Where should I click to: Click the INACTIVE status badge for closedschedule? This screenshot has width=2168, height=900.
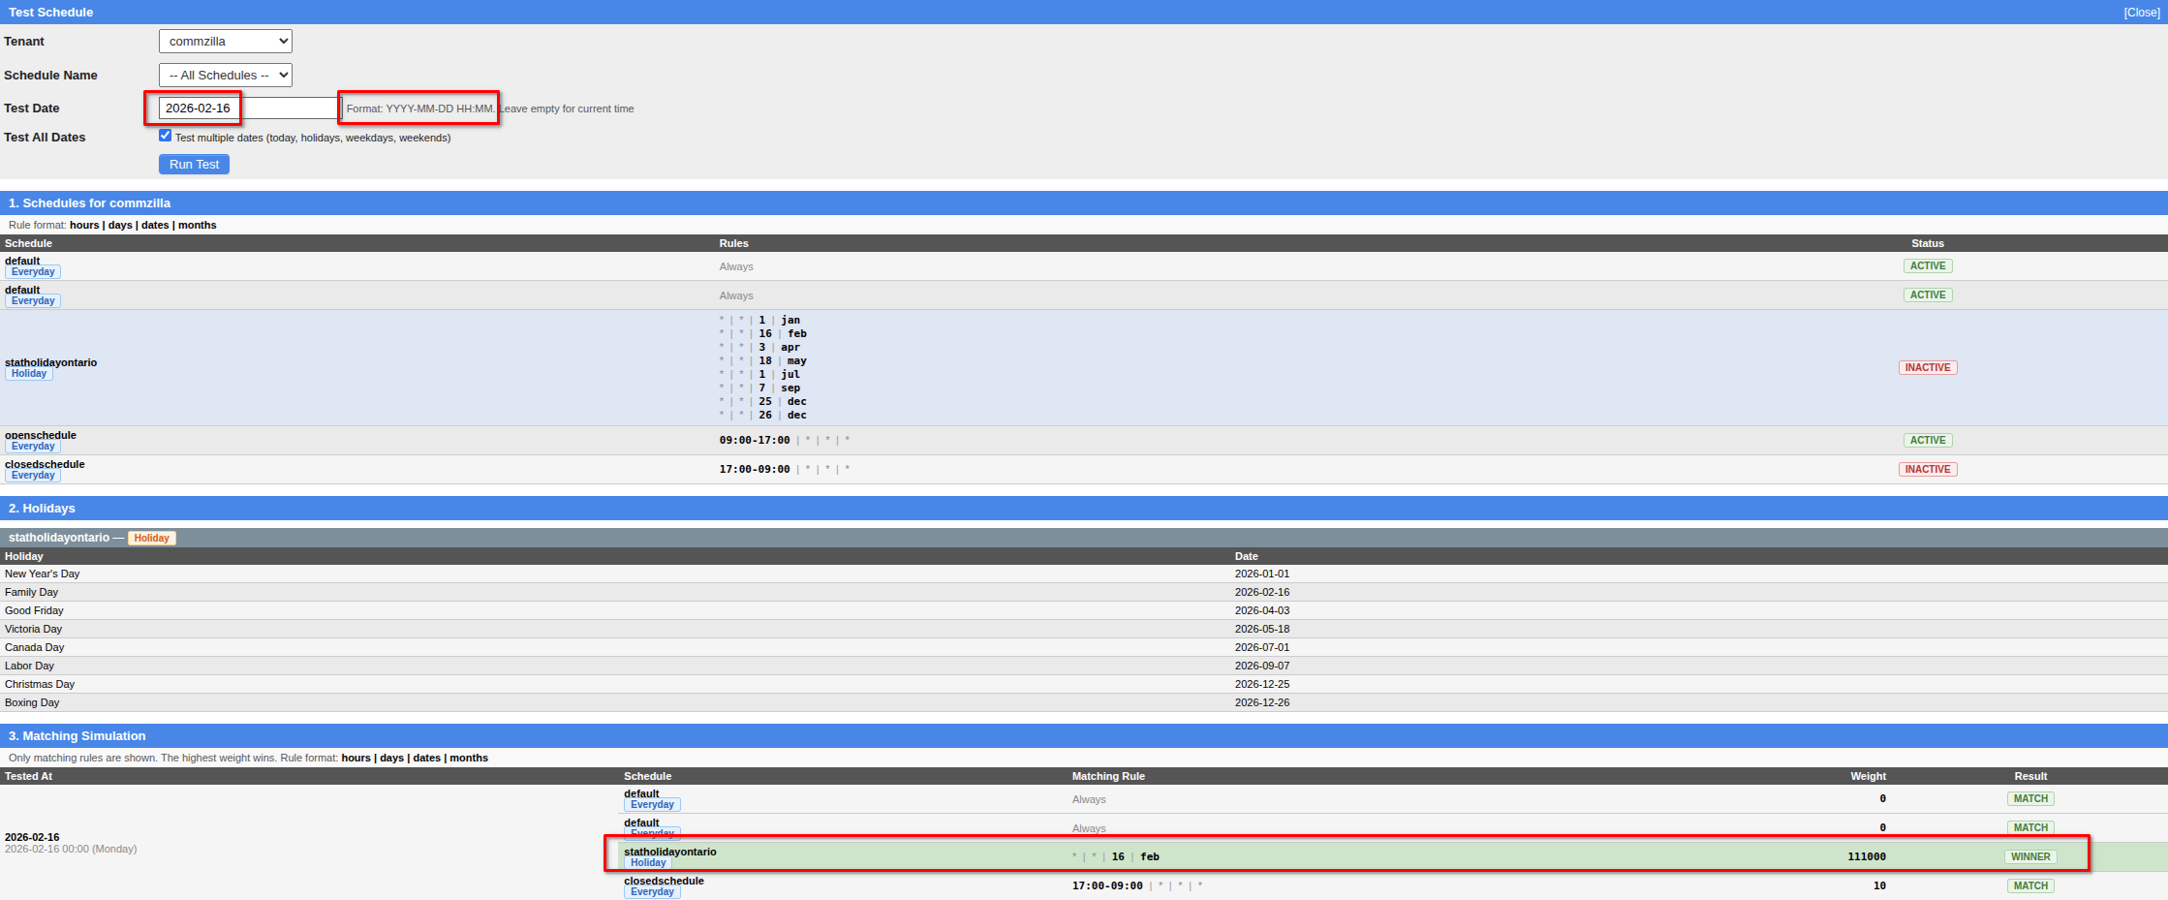coord(1927,470)
